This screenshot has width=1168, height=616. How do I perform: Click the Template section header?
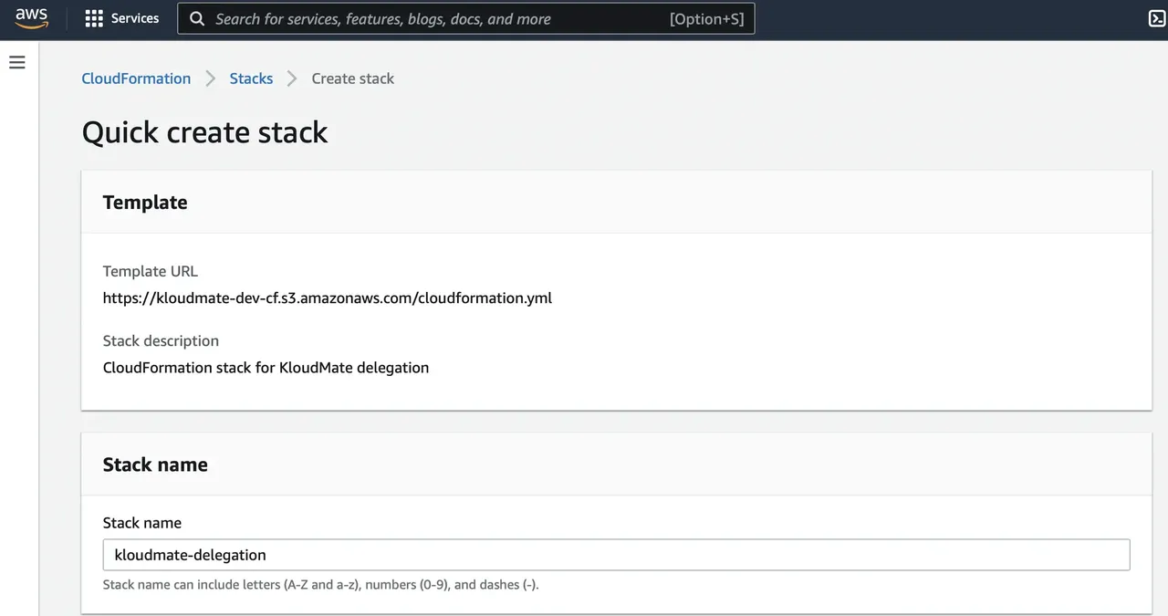coord(145,202)
